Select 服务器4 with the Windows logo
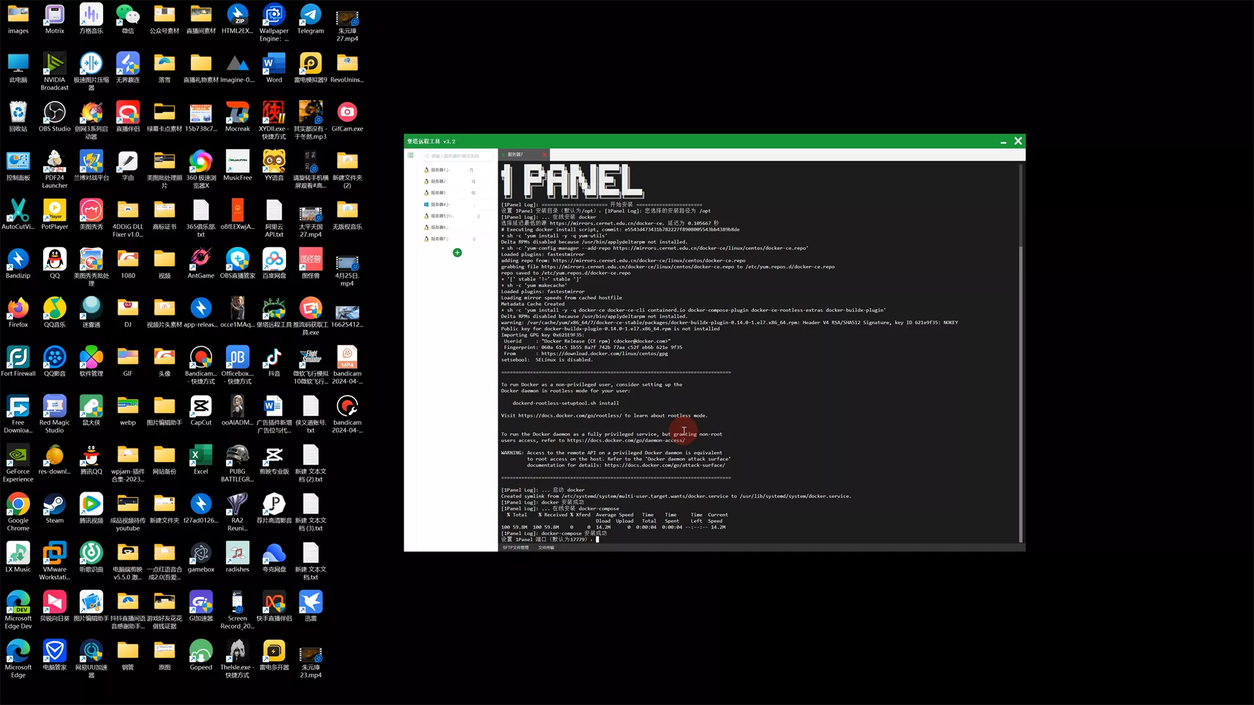 (x=440, y=204)
